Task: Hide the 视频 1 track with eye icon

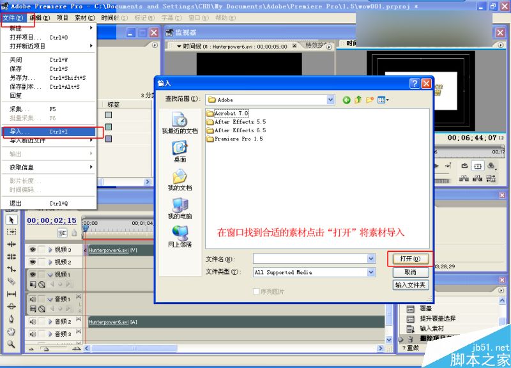Action: [33, 275]
